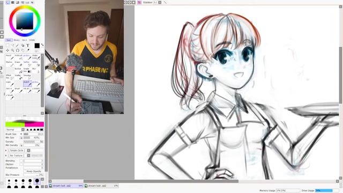Click the reset rotation icon above canvas
The image size is (343, 193).
(x=133, y=2)
